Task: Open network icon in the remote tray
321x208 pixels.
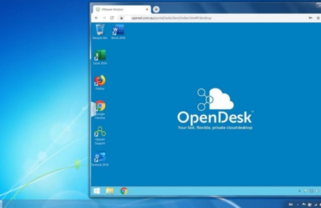Action: [x=312, y=191]
